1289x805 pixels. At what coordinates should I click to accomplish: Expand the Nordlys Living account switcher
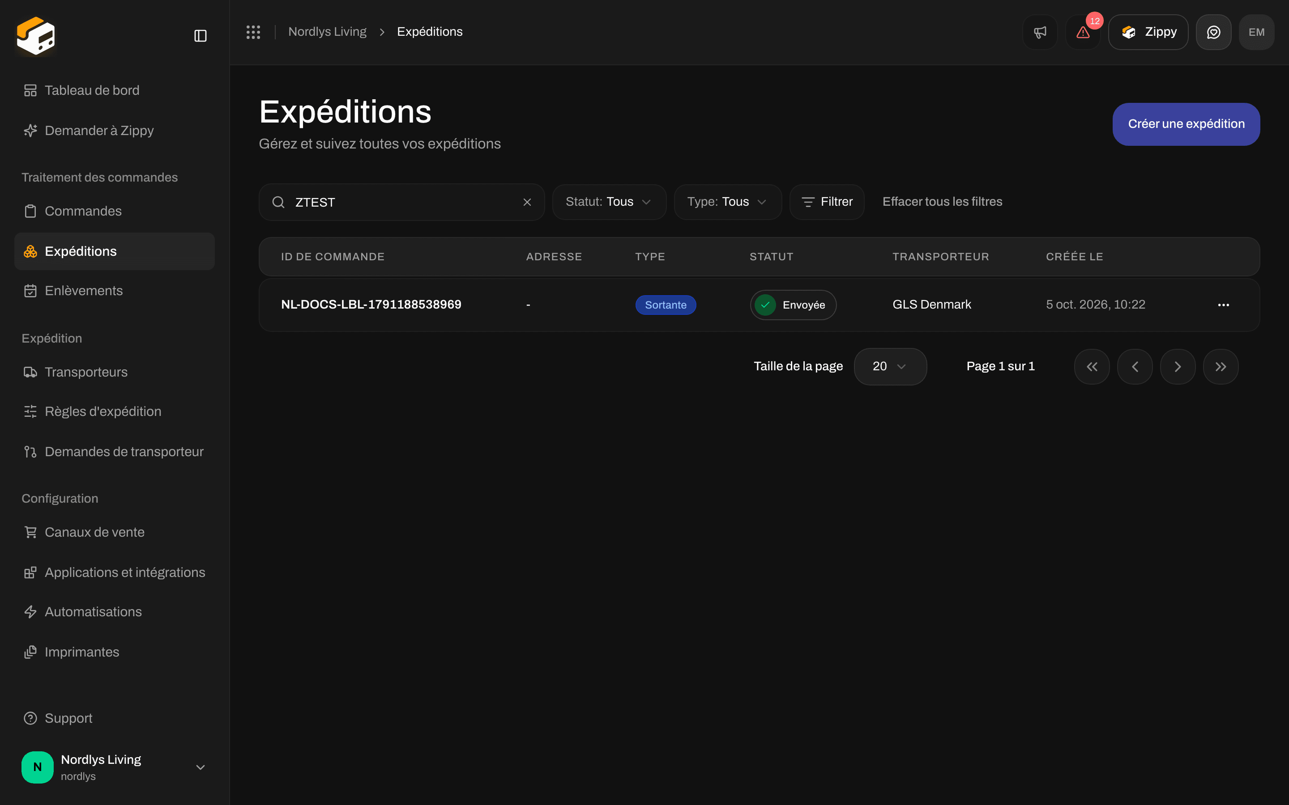coord(114,767)
